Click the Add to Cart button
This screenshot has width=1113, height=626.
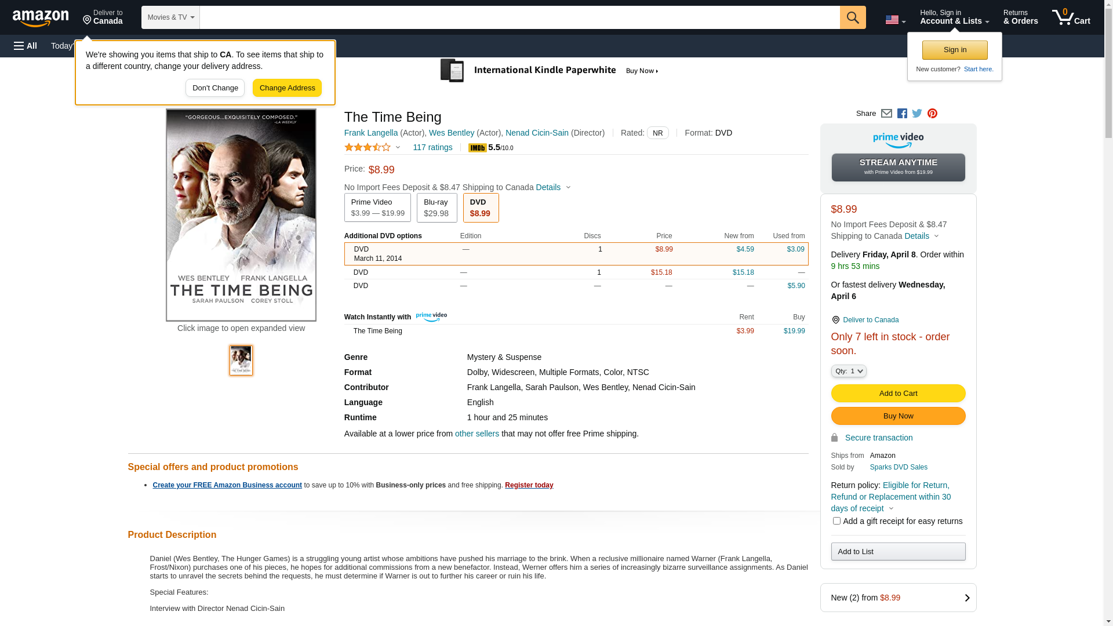coord(898,394)
